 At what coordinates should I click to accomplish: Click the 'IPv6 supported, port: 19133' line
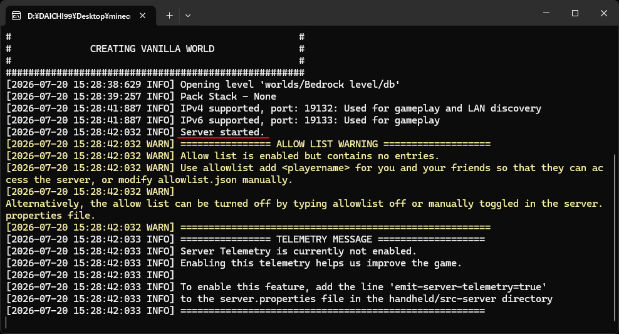click(x=222, y=120)
